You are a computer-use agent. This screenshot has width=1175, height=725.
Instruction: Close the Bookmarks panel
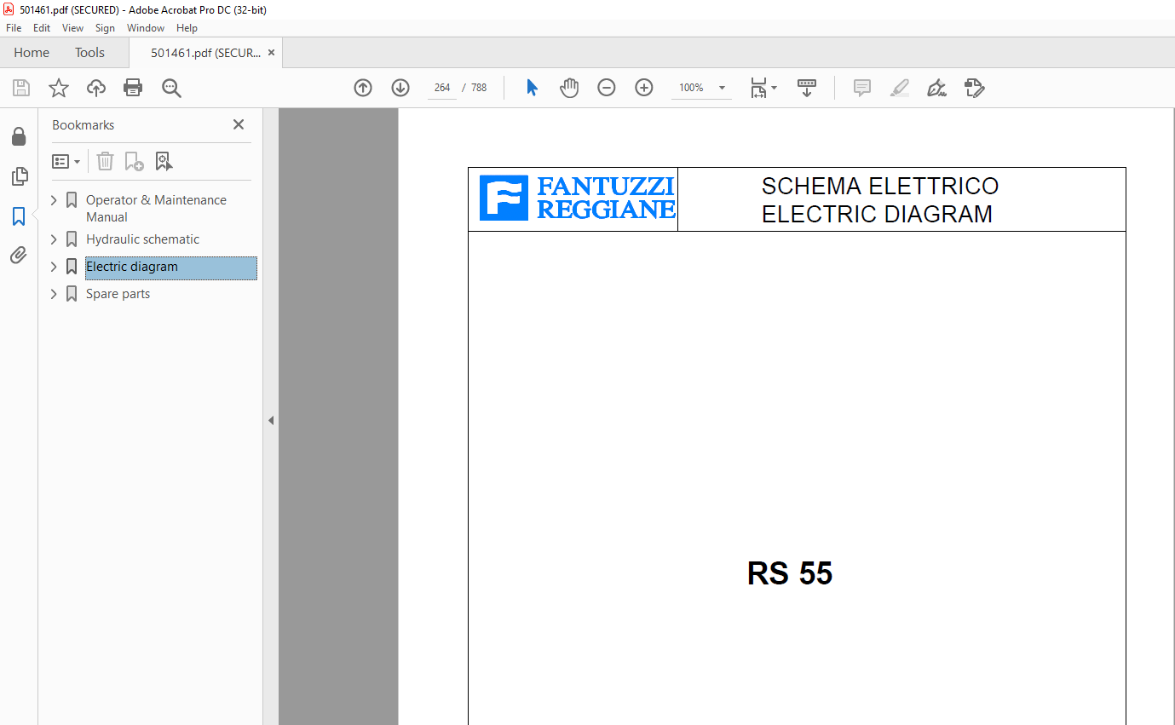[x=239, y=124]
